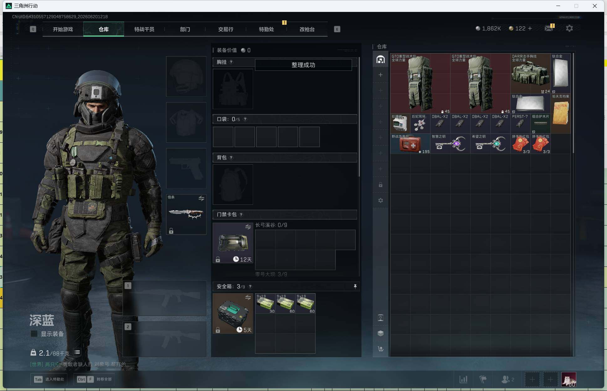Select the 野战急救包 medkit item
The width and height of the screenshot is (607, 391).
coord(410,144)
